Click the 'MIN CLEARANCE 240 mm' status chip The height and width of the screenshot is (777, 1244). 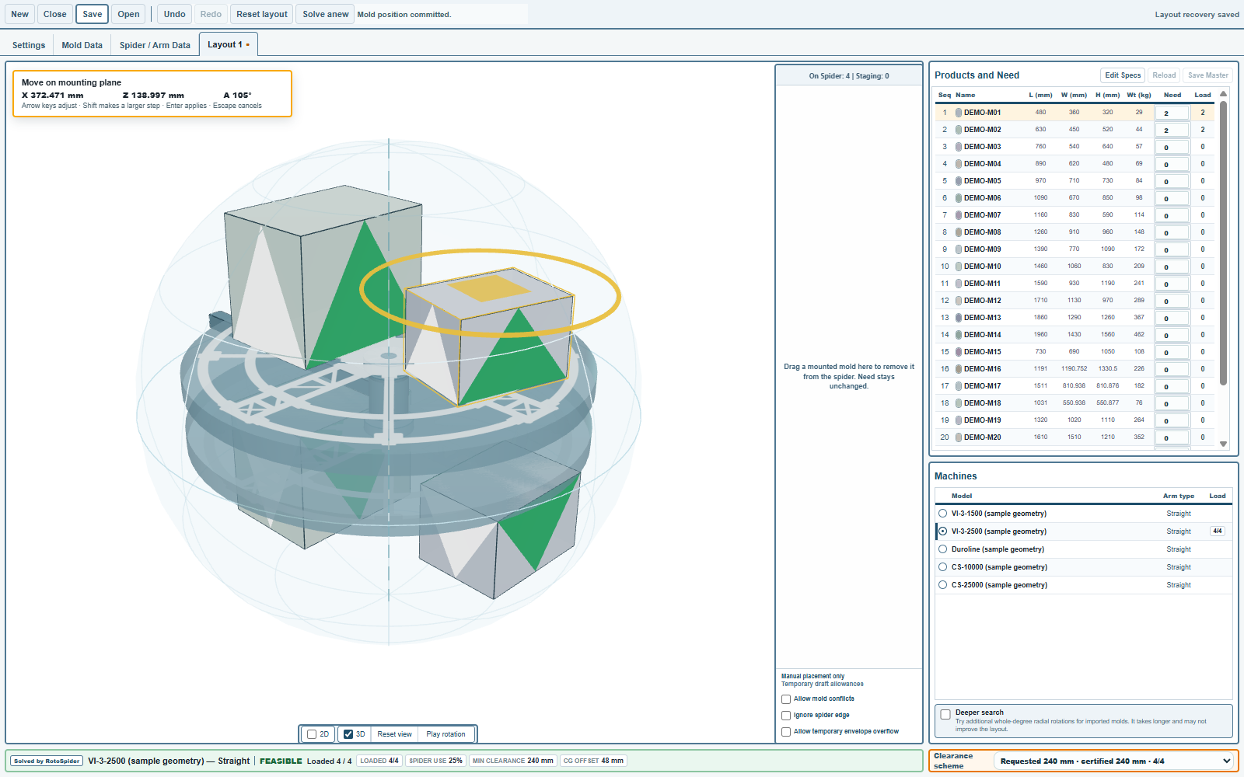coord(513,761)
